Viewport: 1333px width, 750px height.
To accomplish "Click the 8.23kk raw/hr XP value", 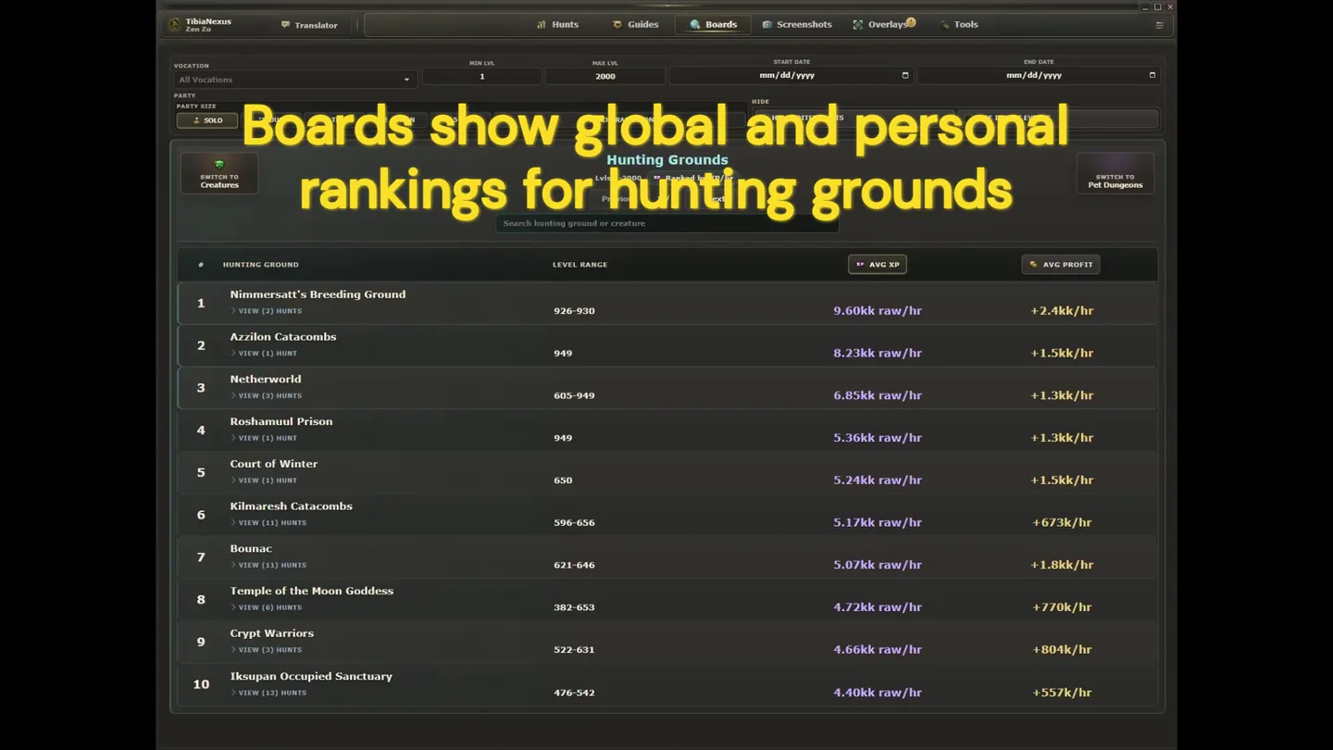I will point(878,354).
